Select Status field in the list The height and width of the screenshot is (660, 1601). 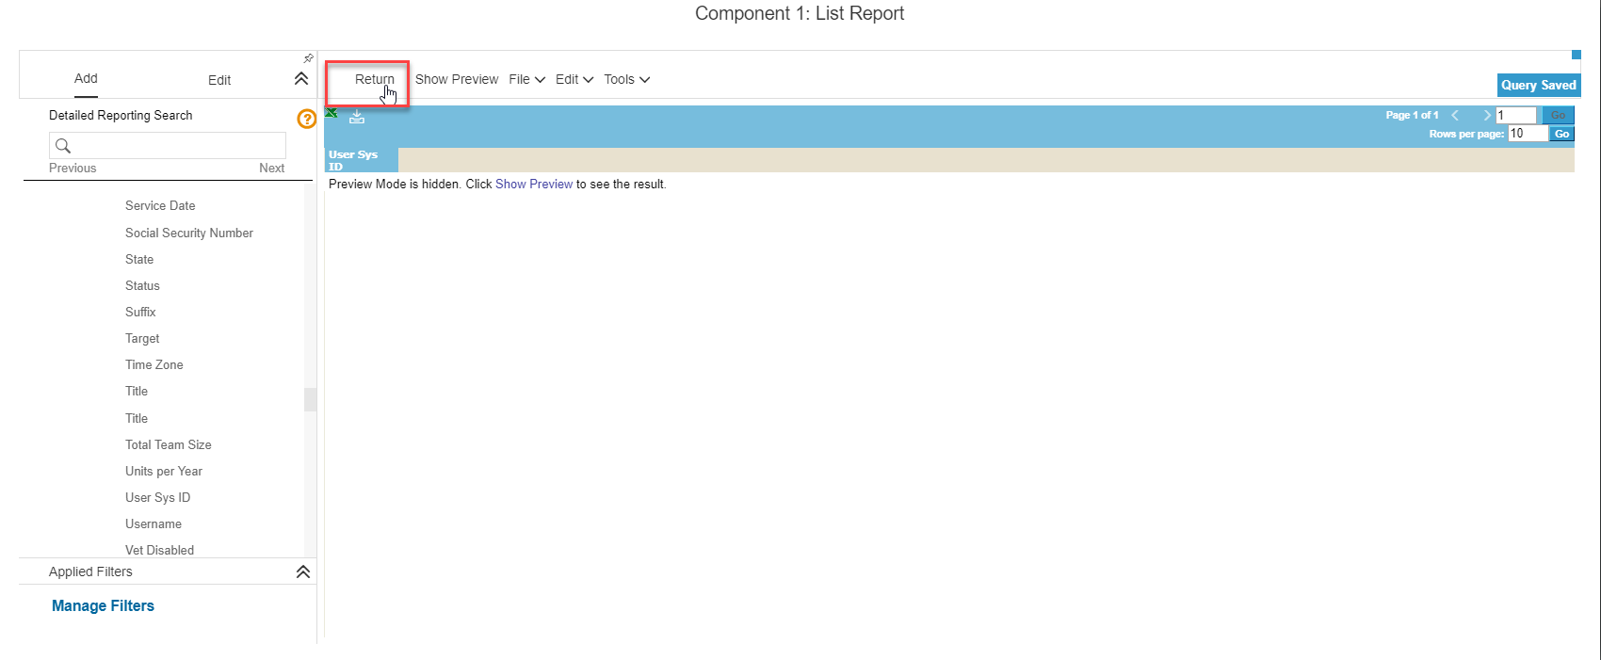tap(142, 285)
